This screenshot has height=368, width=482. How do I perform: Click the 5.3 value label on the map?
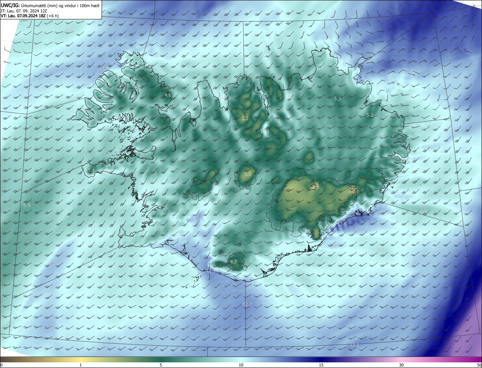click(337, 99)
